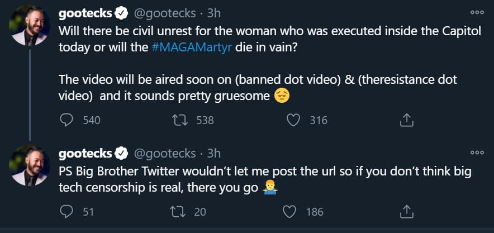The width and height of the screenshot is (494, 233).
Task: Open more options on second tweet
Action: tap(477, 152)
